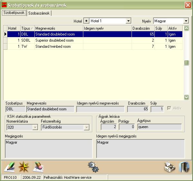Click the exit door icon
This screenshot has width=193, height=181.
pos(184,167)
